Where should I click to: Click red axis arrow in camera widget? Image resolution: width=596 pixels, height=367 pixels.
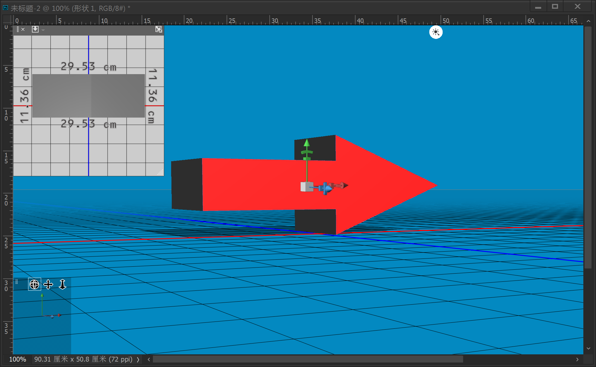pyautogui.click(x=60, y=315)
